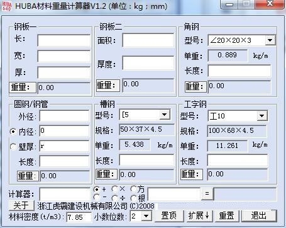Expand the 小数位数 decimal places dropdown
This screenshot has height=228, width=286.
[x=146, y=216]
